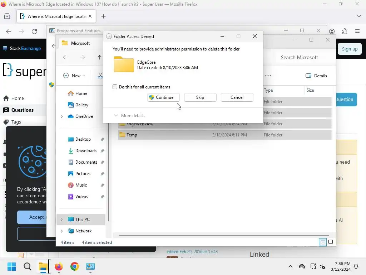
Task: Open notifications bell in taskbar
Action: coord(356,266)
